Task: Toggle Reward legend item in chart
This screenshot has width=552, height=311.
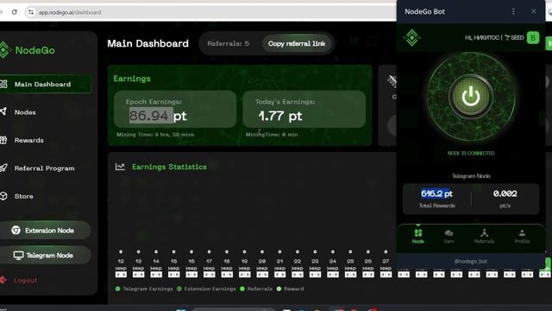Action: (290, 289)
